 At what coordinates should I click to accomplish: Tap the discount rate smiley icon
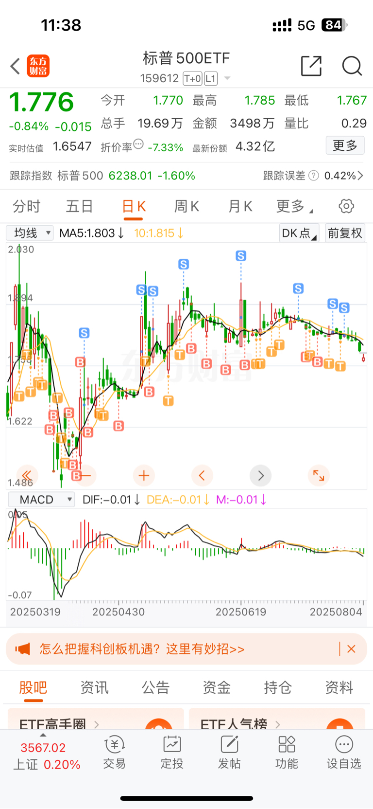point(138,144)
